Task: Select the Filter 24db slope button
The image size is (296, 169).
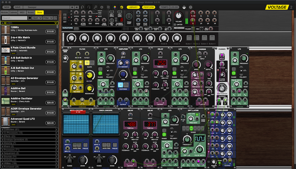Action: coord(92,63)
